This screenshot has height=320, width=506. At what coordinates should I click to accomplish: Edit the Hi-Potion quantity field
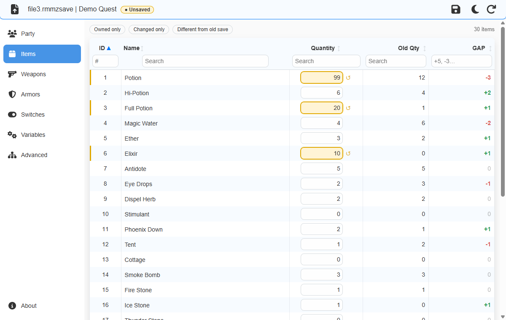[322, 93]
